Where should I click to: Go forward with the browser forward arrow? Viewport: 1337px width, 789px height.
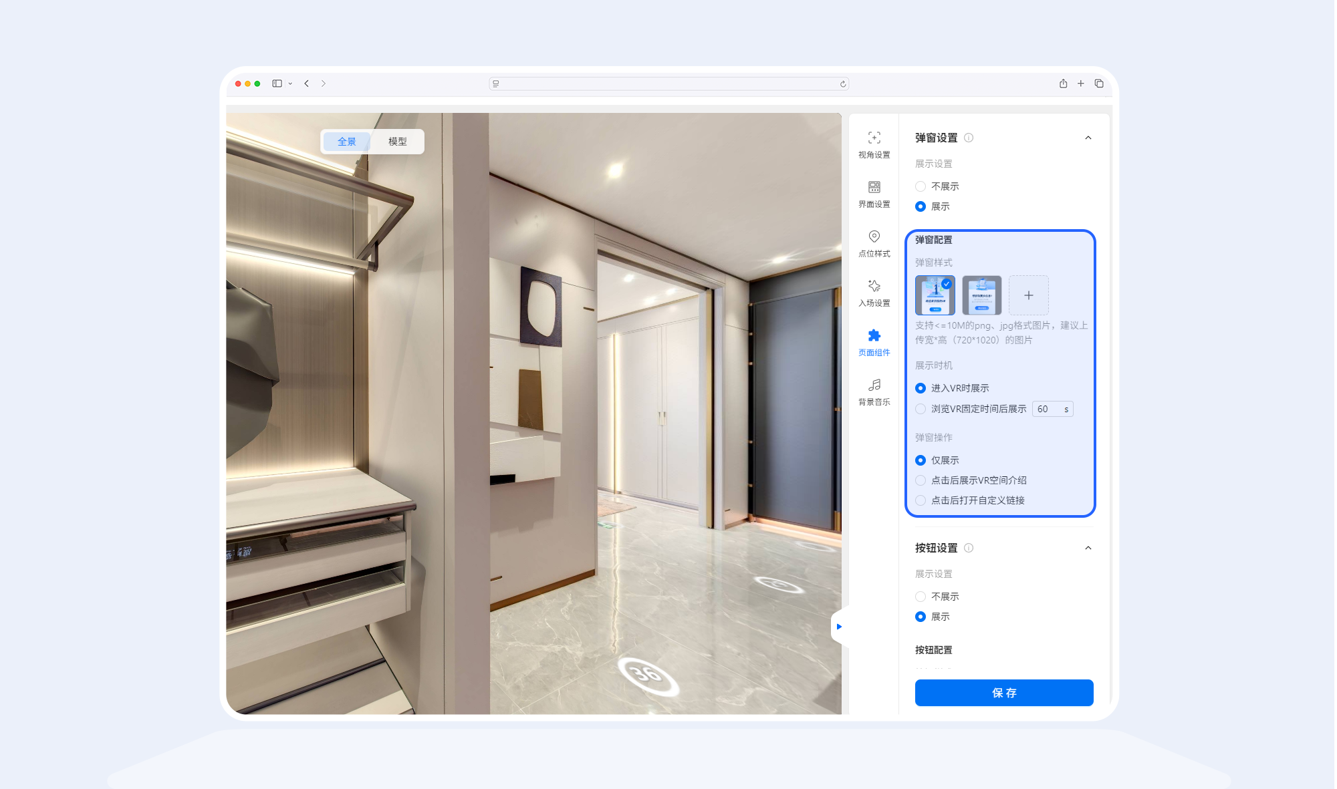(x=324, y=84)
